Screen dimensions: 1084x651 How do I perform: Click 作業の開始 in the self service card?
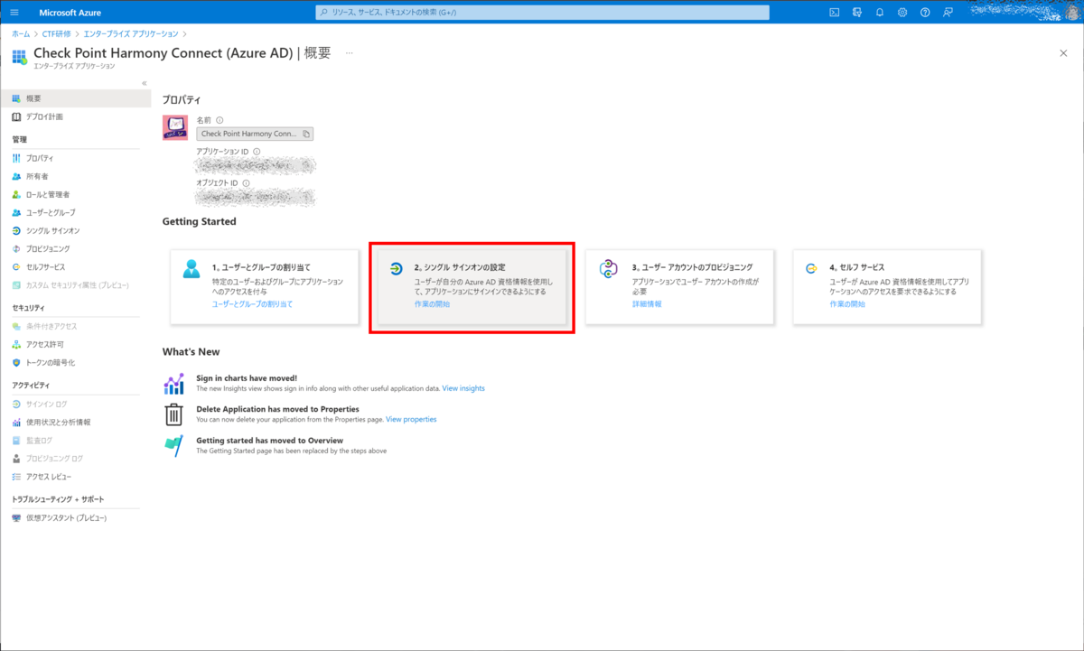tap(847, 304)
